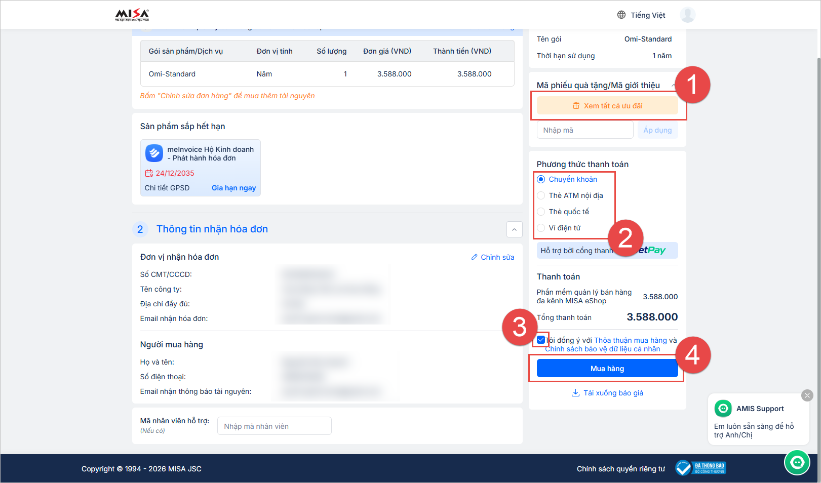The width and height of the screenshot is (821, 483).
Task: Click the Gia hạn ngay renewal link
Action: (x=233, y=188)
